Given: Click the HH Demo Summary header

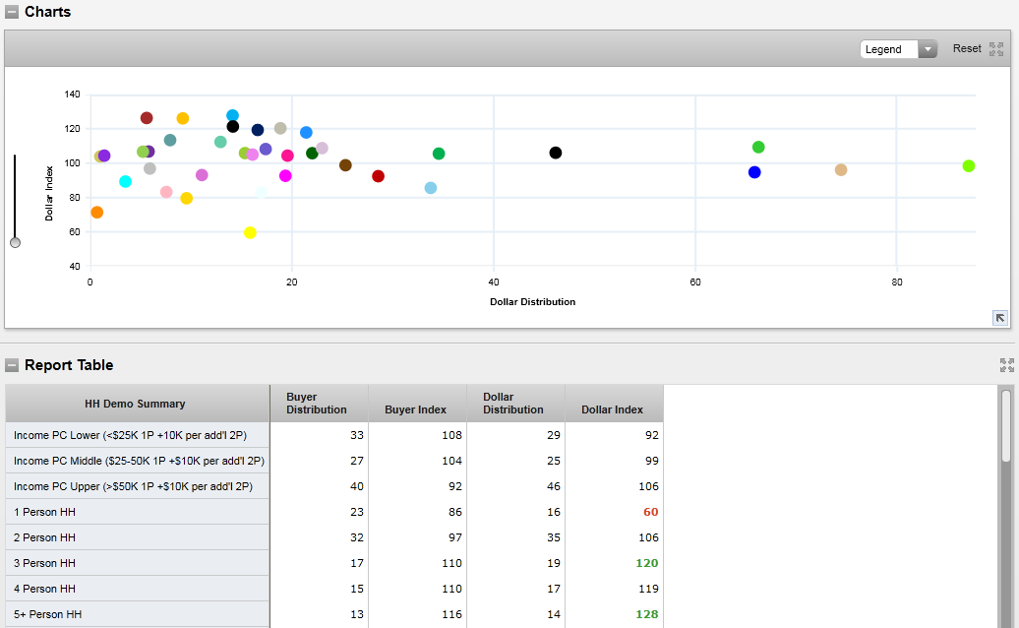Looking at the screenshot, I should [136, 404].
